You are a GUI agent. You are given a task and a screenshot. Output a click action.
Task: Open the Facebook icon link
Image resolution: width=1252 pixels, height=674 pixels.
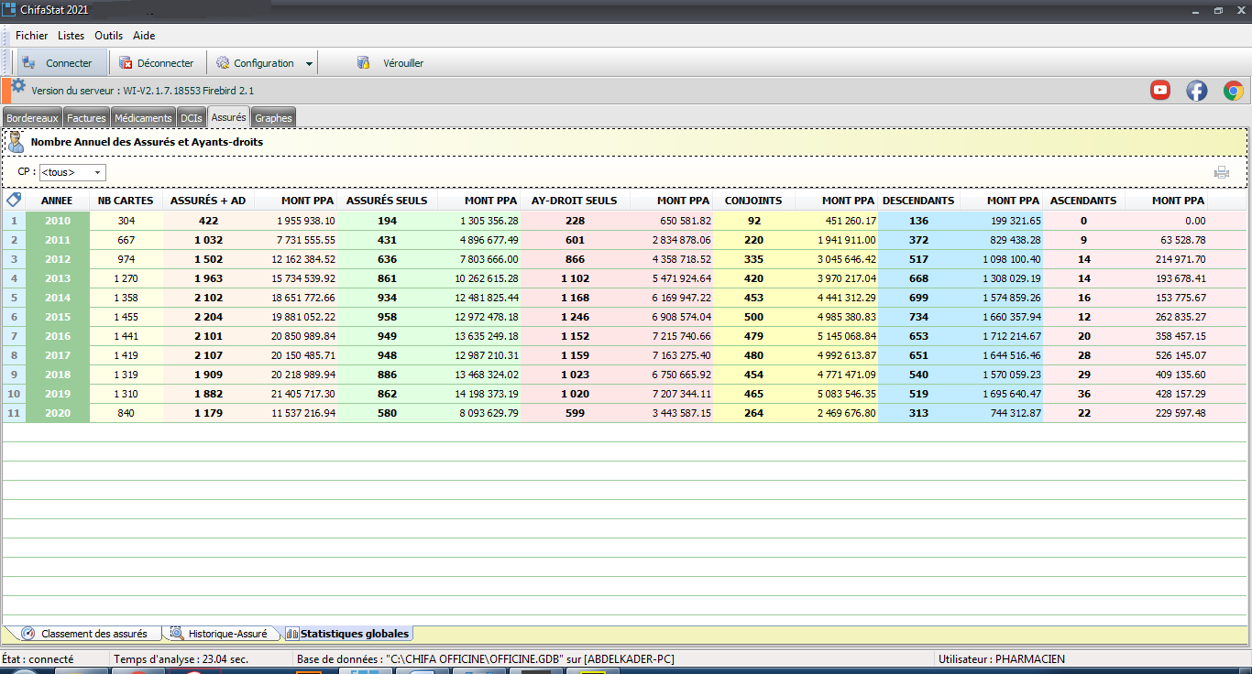[1197, 90]
